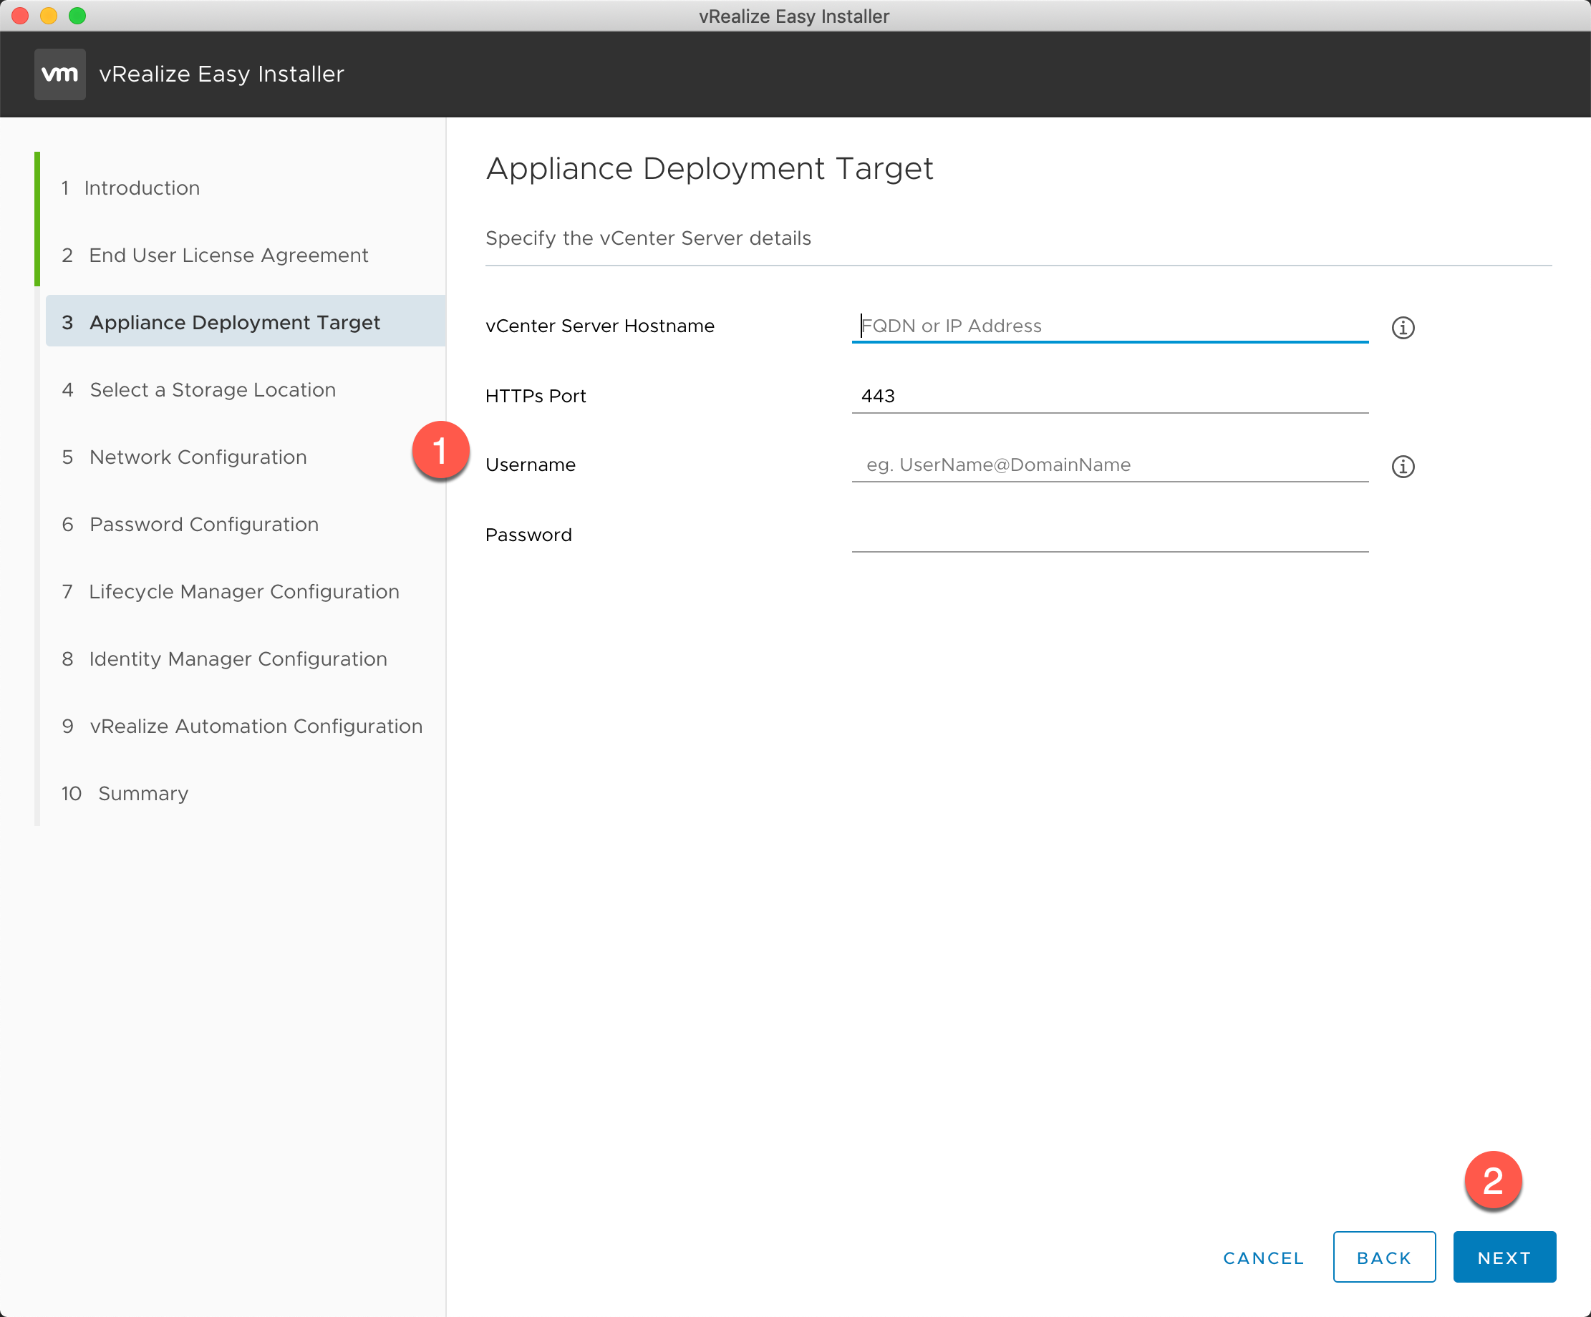This screenshot has height=1317, width=1591.
Task: Jump to step 4 Select a Storage Location
Action: tap(198, 389)
